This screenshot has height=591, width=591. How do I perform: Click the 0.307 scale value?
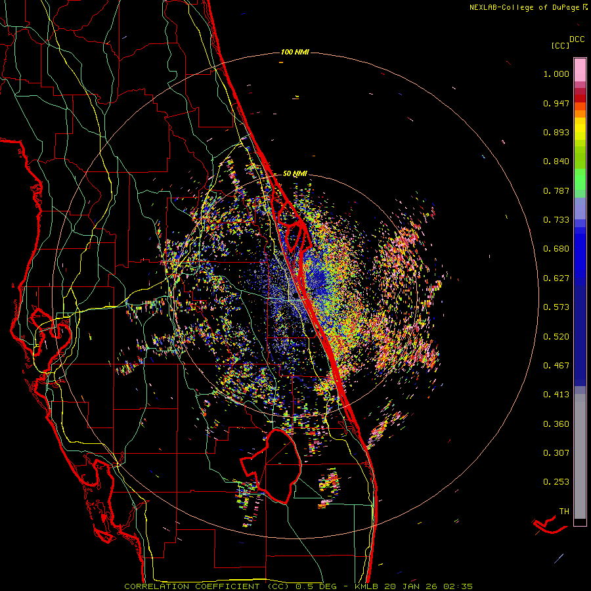[556, 453]
